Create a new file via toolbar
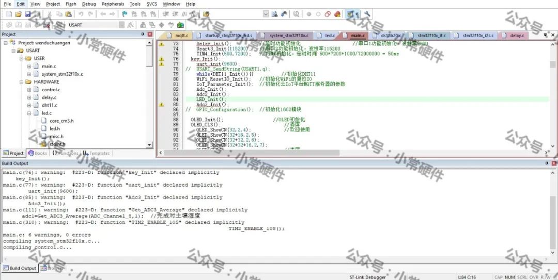 pos(9,14)
